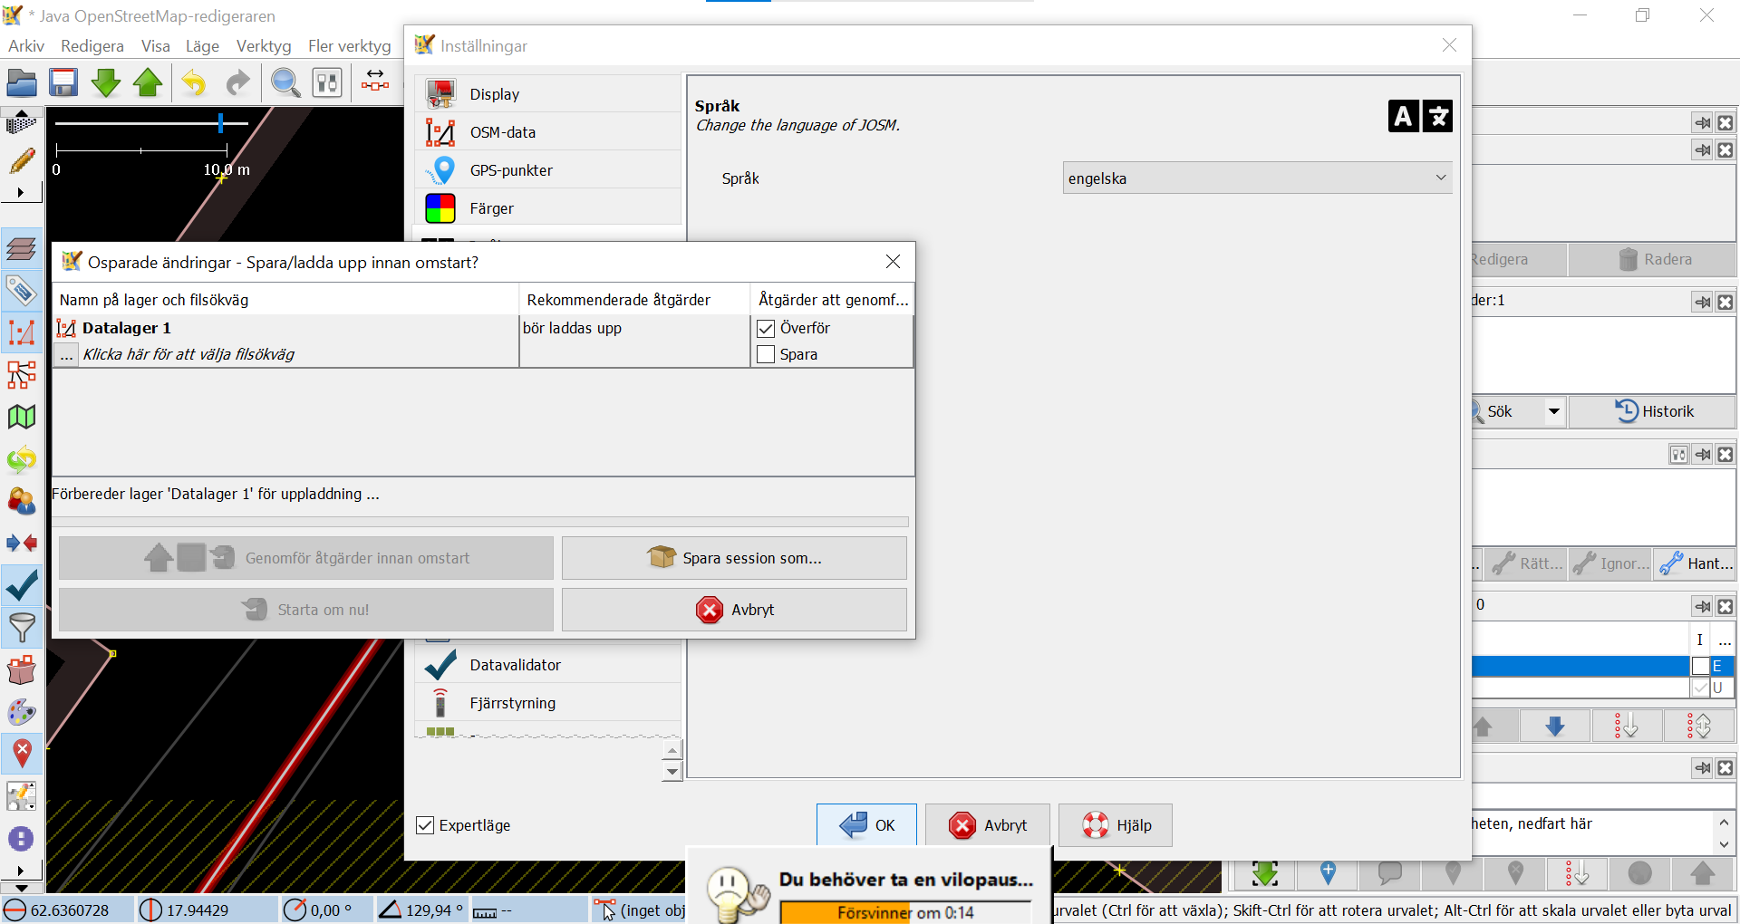Click the Undo arrow in toolbar
Screen dimensions: 1740x924
tap(193, 83)
